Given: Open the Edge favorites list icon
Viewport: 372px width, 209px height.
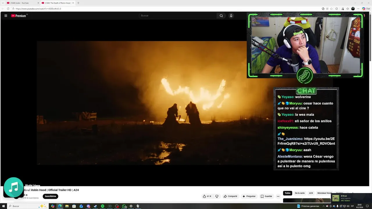Looking at the screenshot, I should [x=348, y=9].
